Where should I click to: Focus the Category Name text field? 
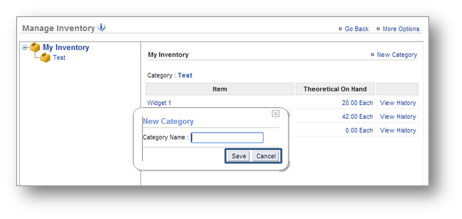(227, 137)
